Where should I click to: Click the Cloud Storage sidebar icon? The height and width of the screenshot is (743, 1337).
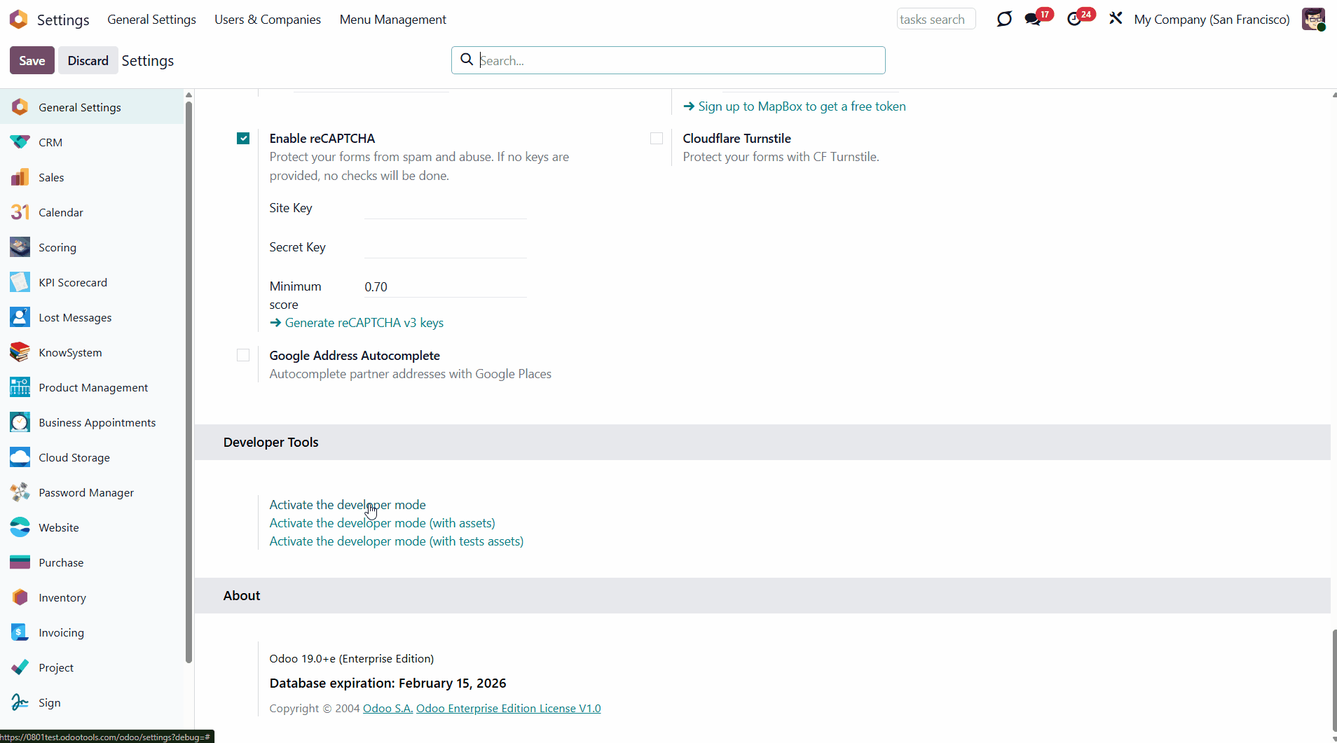(20, 457)
